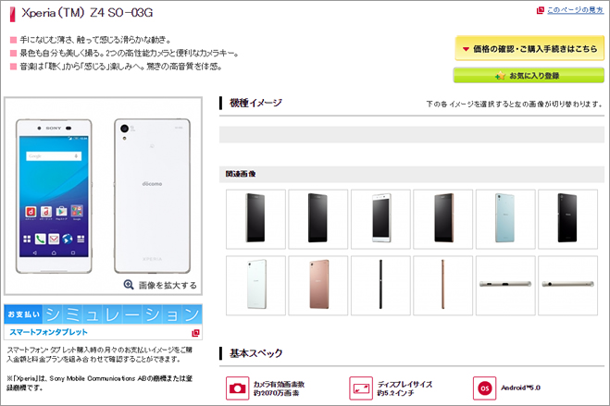Image resolution: width=610 pixels, height=406 pixels.
Task: Select the white phone back thumbnail
Action: (255, 285)
